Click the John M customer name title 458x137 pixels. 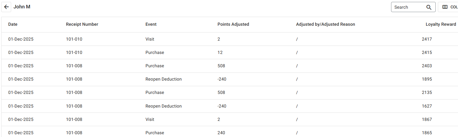(x=22, y=7)
